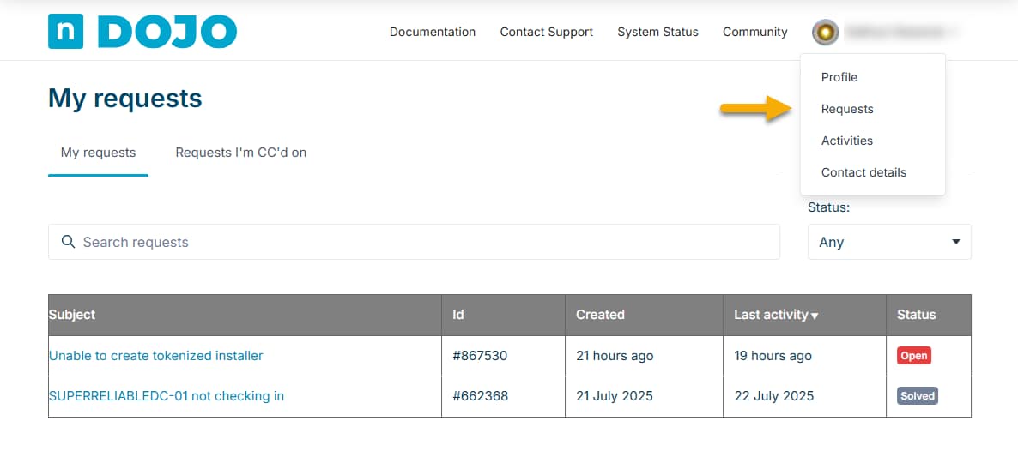This screenshot has height=463, width=1018.
Task: Open the Status filter dropdown
Action: (888, 242)
